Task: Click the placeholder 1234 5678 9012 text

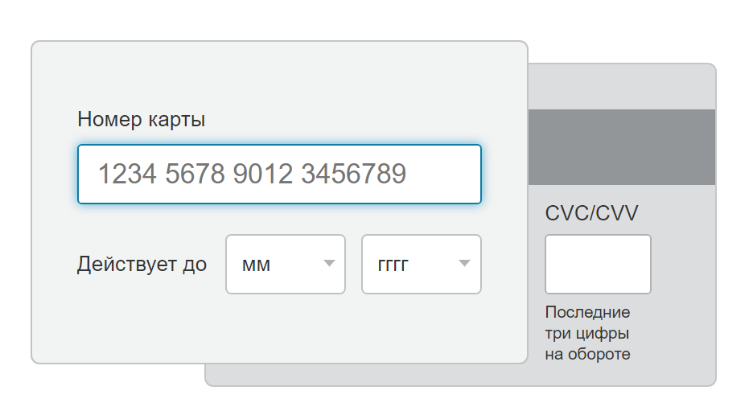Action: 195,174
